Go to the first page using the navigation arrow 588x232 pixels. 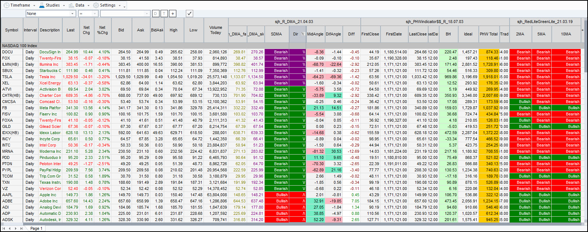coord(4,228)
